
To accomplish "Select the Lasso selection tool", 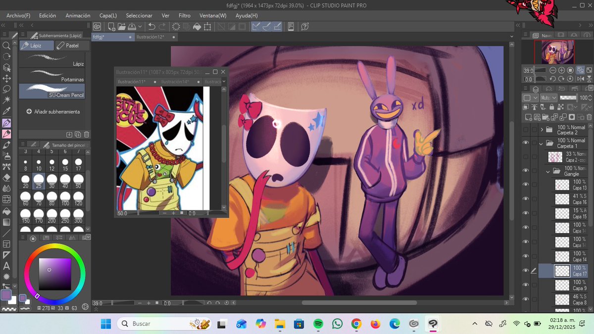I will 7,90.
